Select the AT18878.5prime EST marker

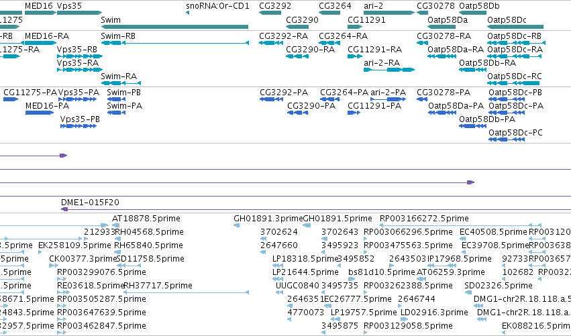(116, 225)
